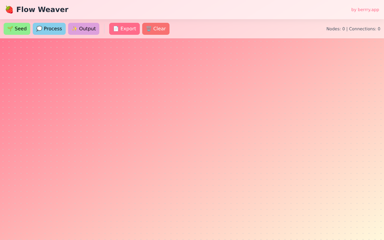Add an Output node from the toolbar

point(84,28)
